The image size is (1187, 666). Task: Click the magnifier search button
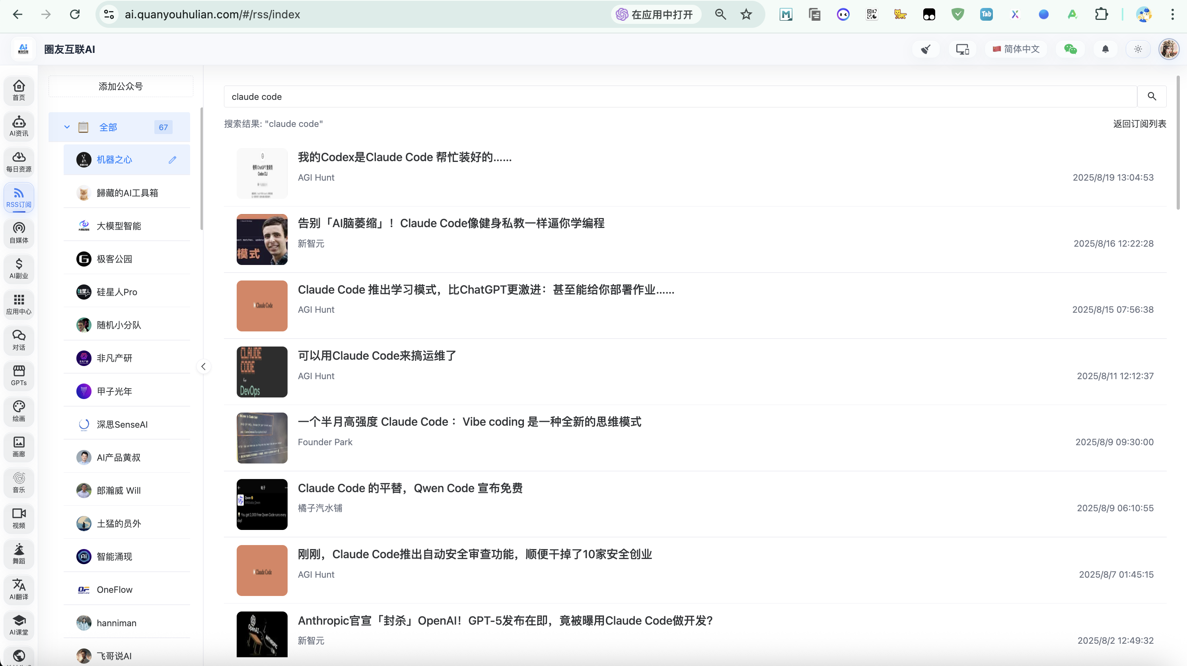[1152, 96]
